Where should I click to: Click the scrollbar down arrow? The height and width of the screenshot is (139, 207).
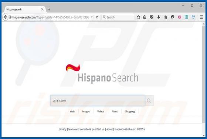point(204,135)
